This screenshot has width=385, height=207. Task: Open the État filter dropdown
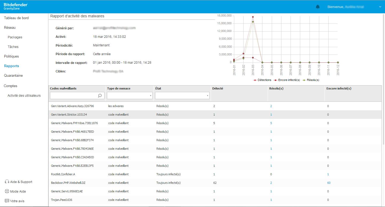(x=182, y=96)
